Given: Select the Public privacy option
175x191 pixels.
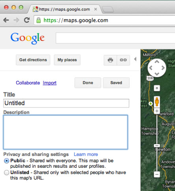Looking at the screenshot, I should (x=6, y=161).
